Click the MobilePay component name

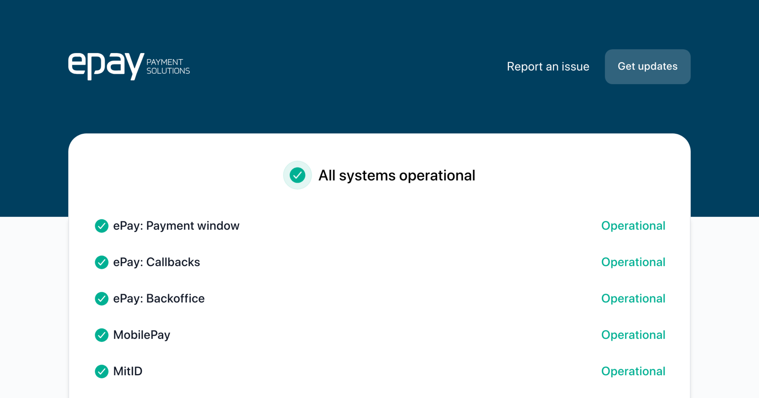pyautogui.click(x=142, y=335)
